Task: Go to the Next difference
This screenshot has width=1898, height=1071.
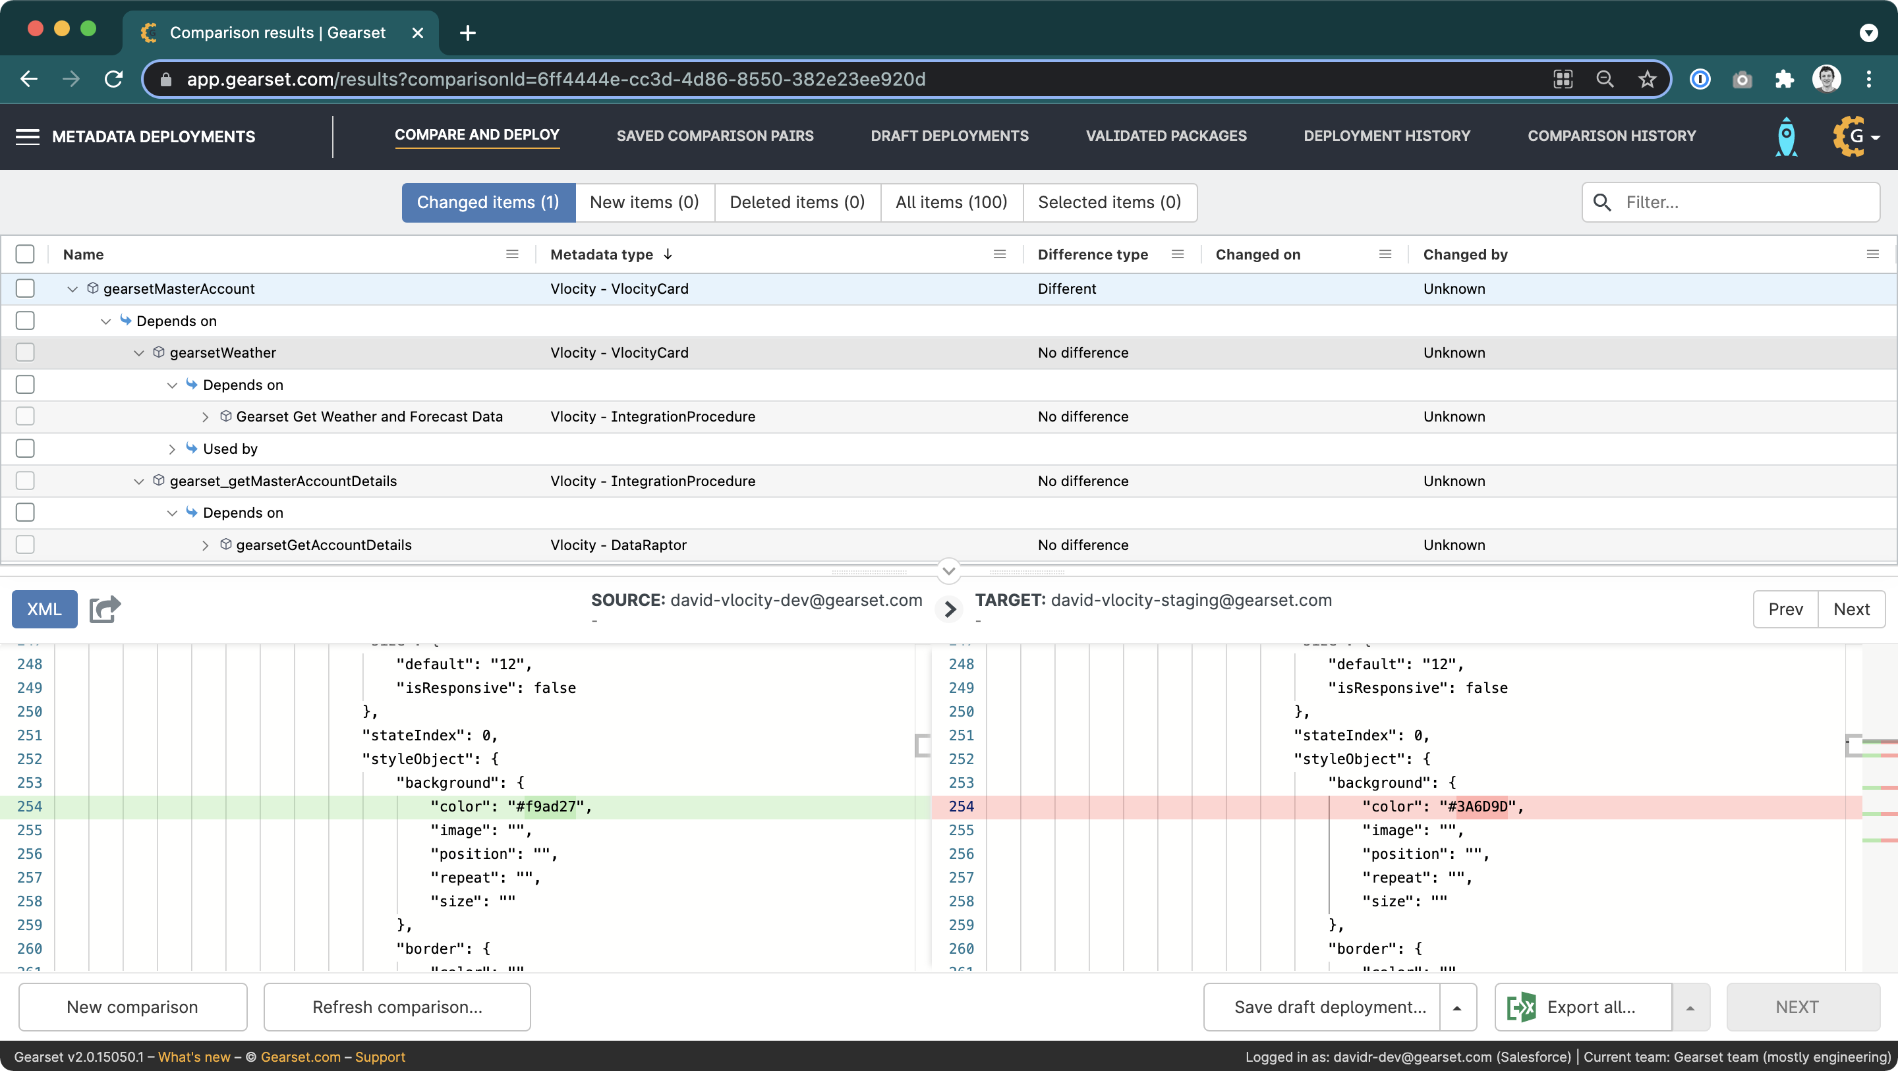Action: pos(1851,610)
